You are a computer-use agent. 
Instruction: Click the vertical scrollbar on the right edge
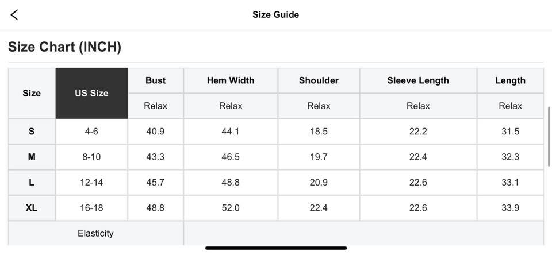pos(549,137)
